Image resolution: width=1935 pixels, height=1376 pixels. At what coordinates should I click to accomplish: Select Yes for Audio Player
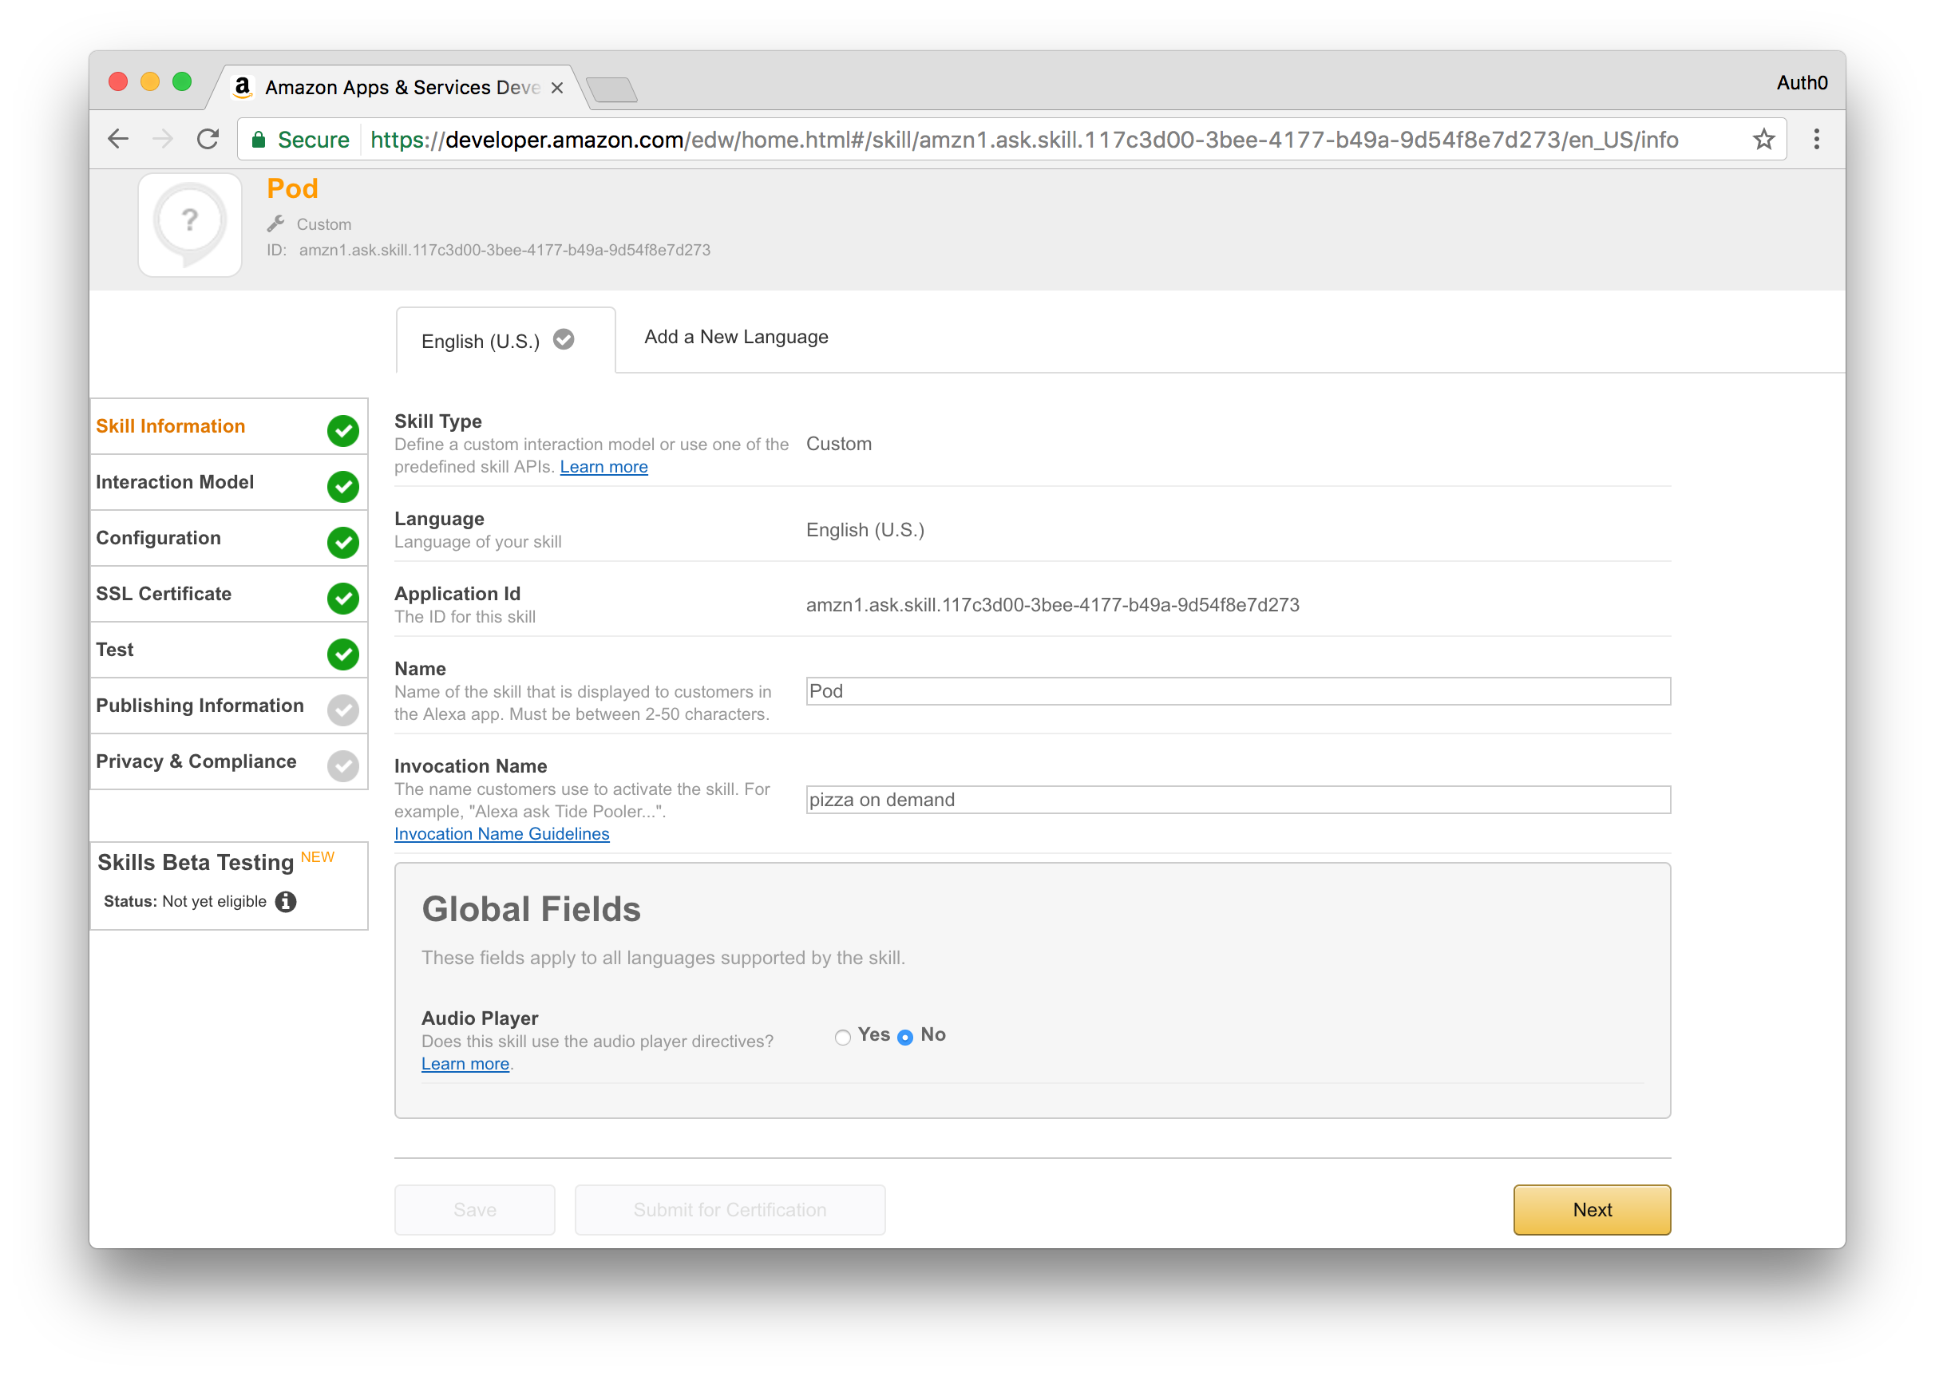(842, 1037)
